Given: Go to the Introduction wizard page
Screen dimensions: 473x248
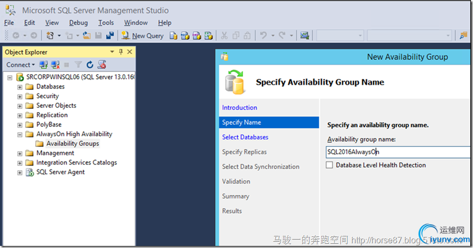Looking at the screenshot, I should tap(239, 108).
